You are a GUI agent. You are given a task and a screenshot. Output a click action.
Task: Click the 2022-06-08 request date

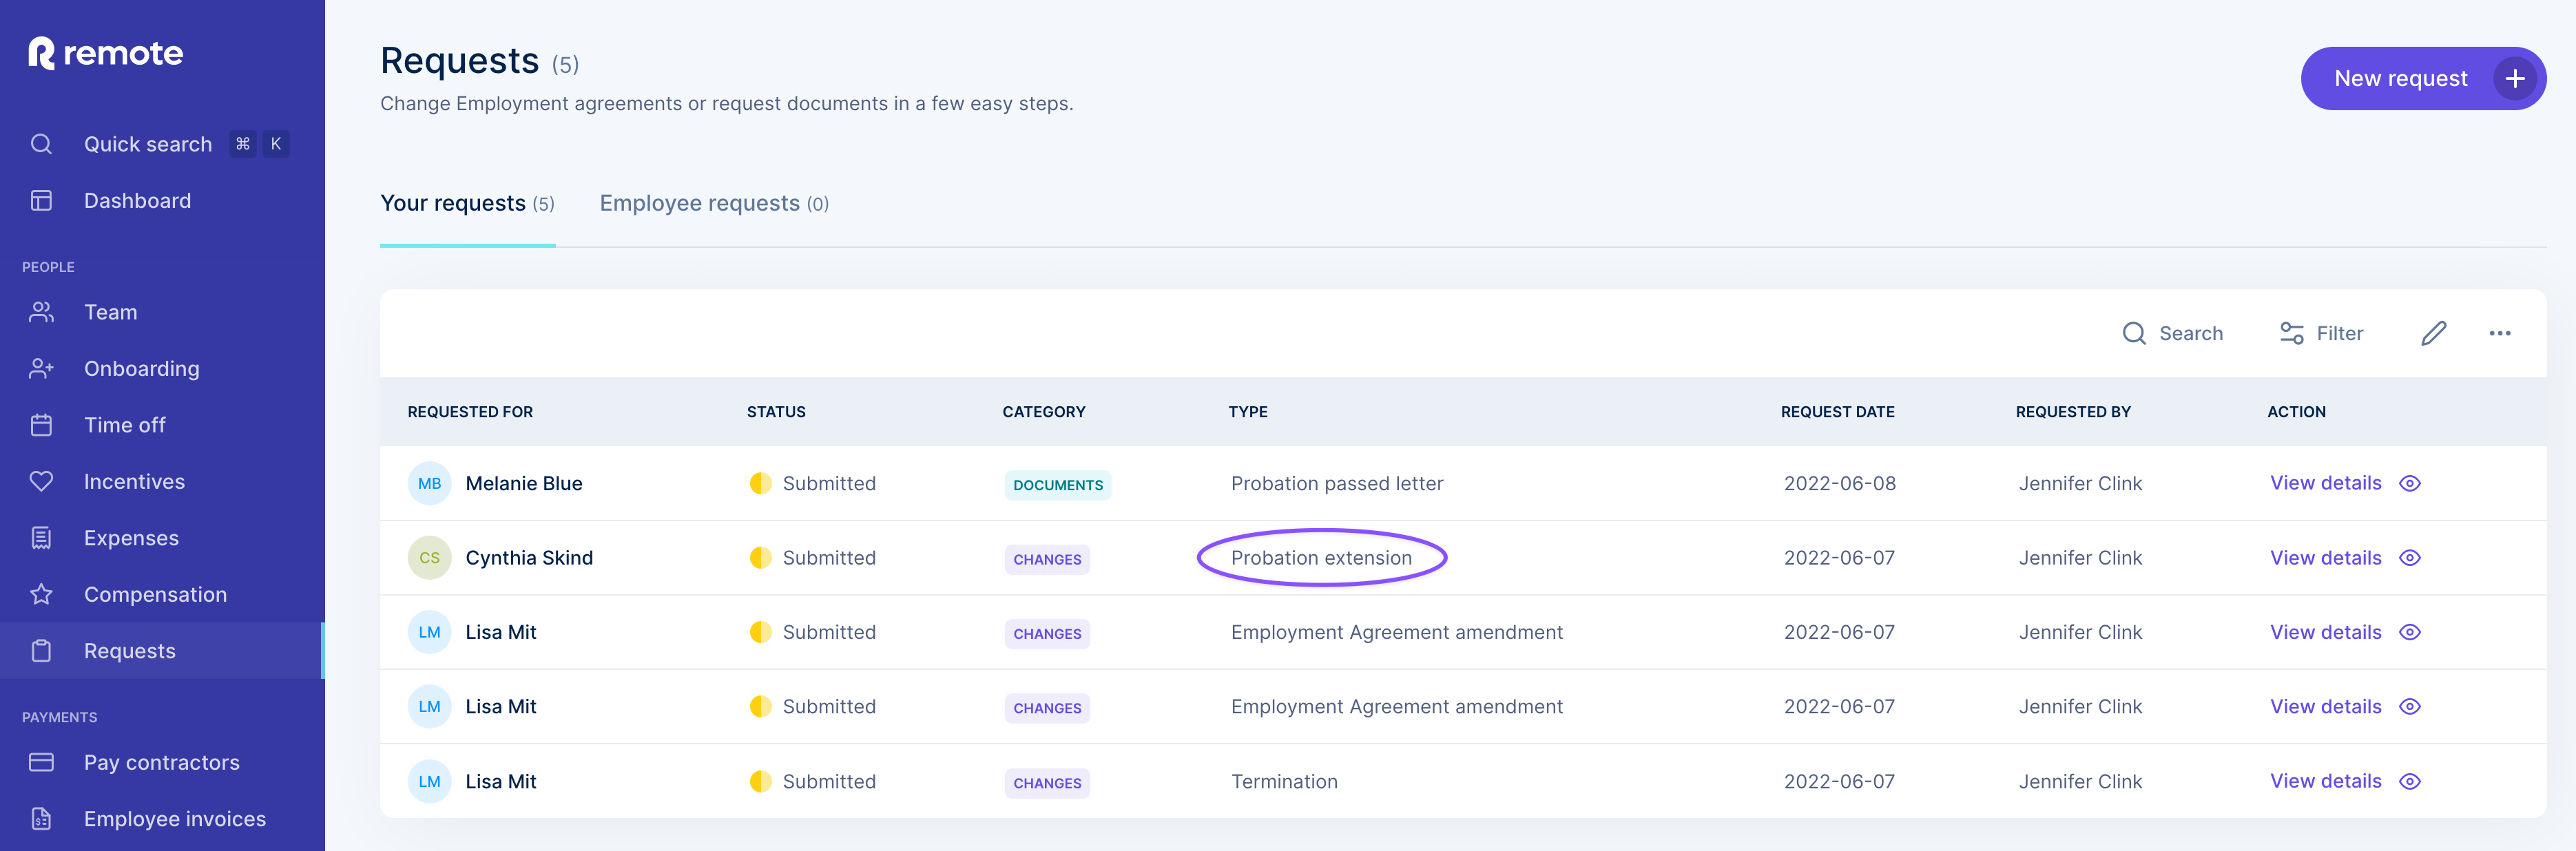[1839, 484]
